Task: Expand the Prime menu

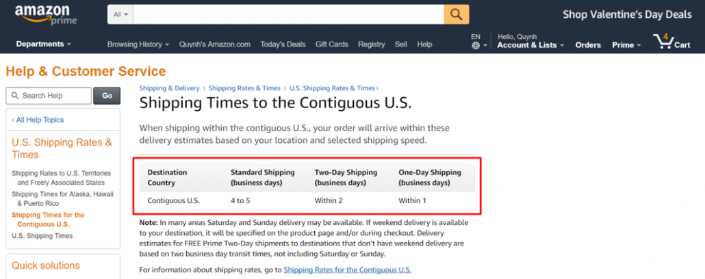Action: [626, 45]
